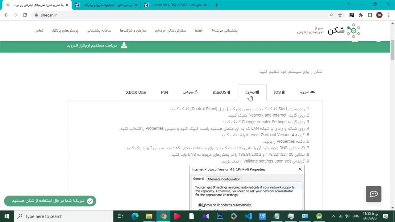Switch to the macOS instructions tab
Viewport: 395px width, 222px height.
(222, 92)
